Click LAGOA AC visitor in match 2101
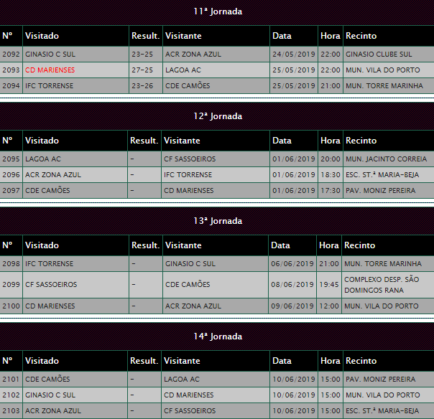 pos(182,380)
